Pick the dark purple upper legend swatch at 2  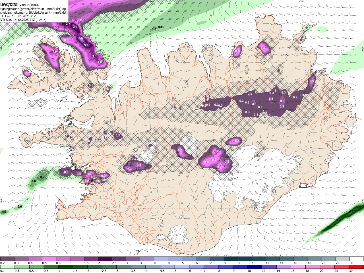(105, 259)
